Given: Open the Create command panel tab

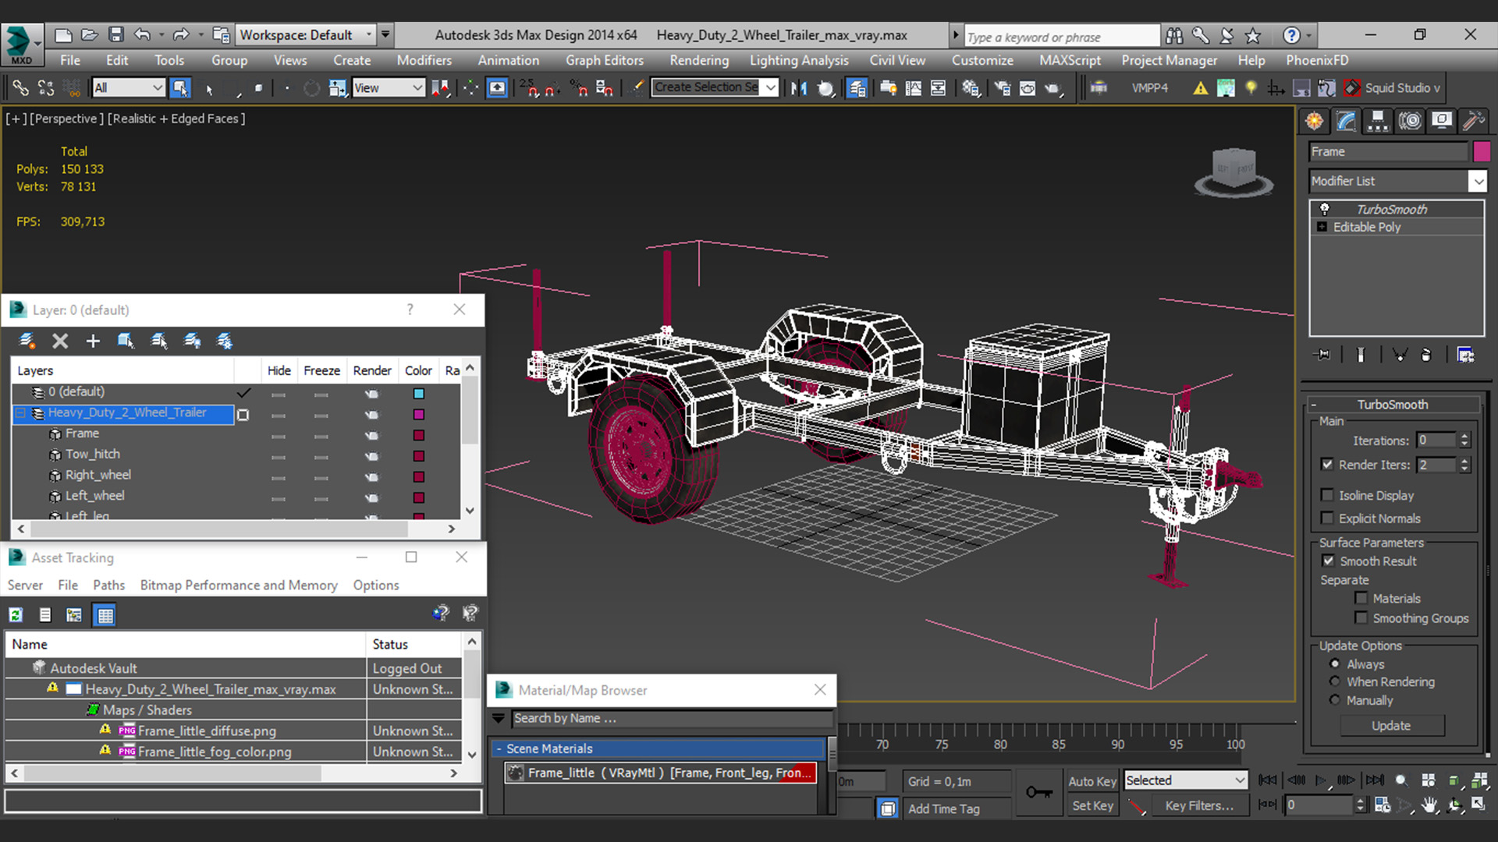Looking at the screenshot, I should pos(1315,121).
